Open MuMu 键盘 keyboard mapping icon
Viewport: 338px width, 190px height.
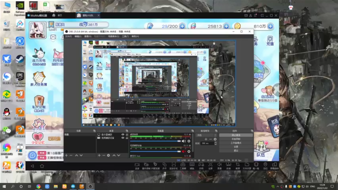pyautogui.click(x=192, y=166)
